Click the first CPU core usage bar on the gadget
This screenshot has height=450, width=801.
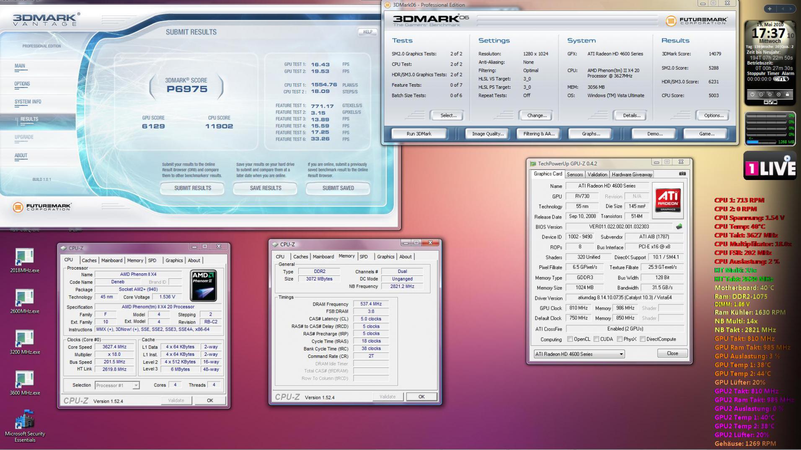[x=767, y=116]
